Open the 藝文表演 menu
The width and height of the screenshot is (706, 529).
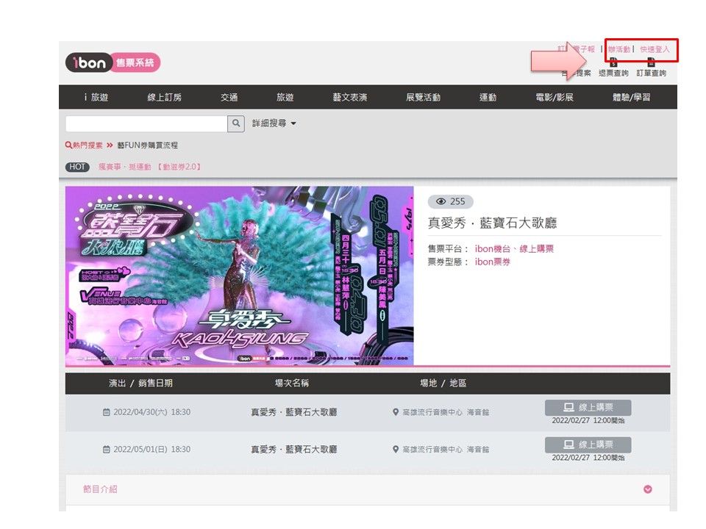click(350, 97)
